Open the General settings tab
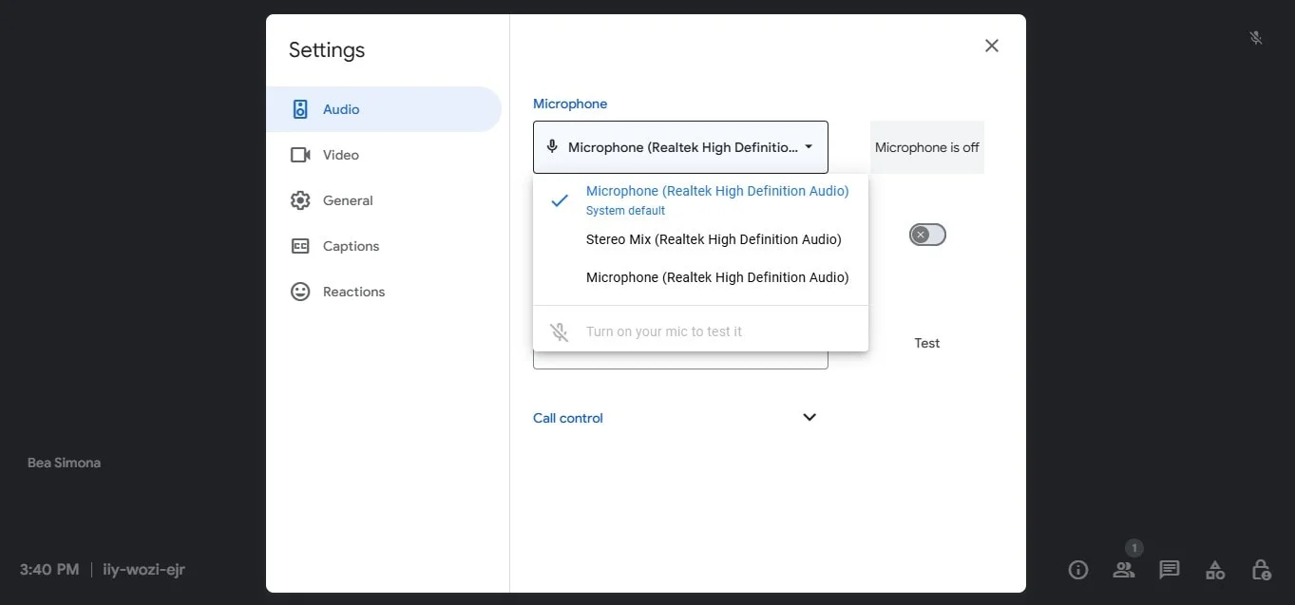 [x=383, y=200]
